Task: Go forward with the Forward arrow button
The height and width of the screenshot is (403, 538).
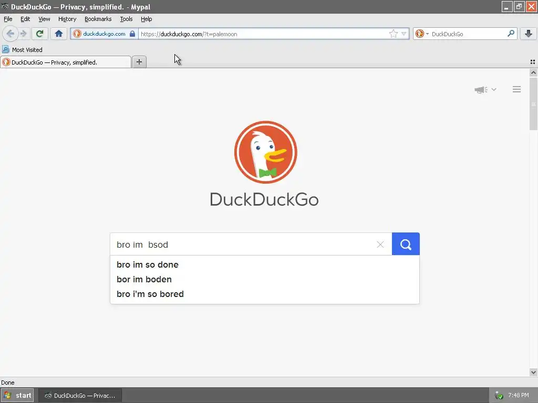Action: click(x=23, y=34)
